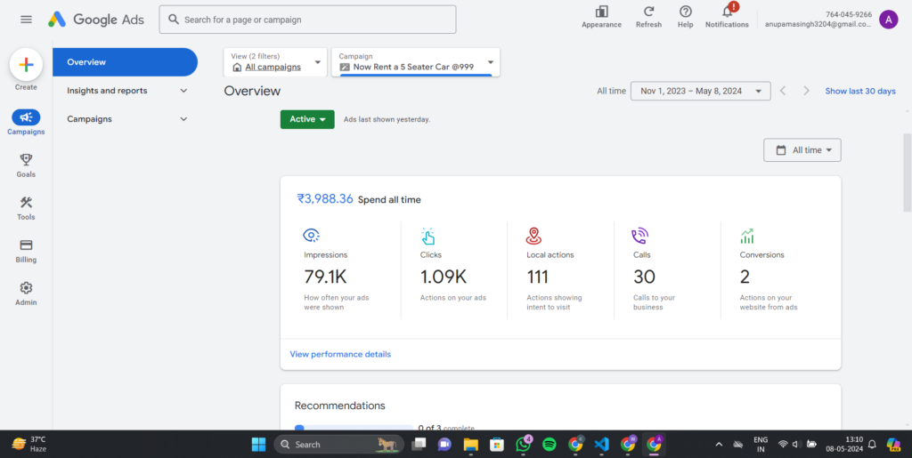Open the date range picker
Viewport: 912px width, 458px height.
coord(700,91)
